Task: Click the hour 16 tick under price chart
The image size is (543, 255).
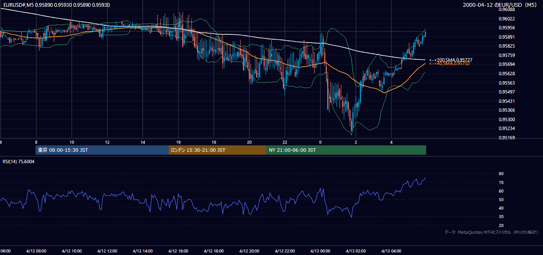Action: (x=178, y=142)
